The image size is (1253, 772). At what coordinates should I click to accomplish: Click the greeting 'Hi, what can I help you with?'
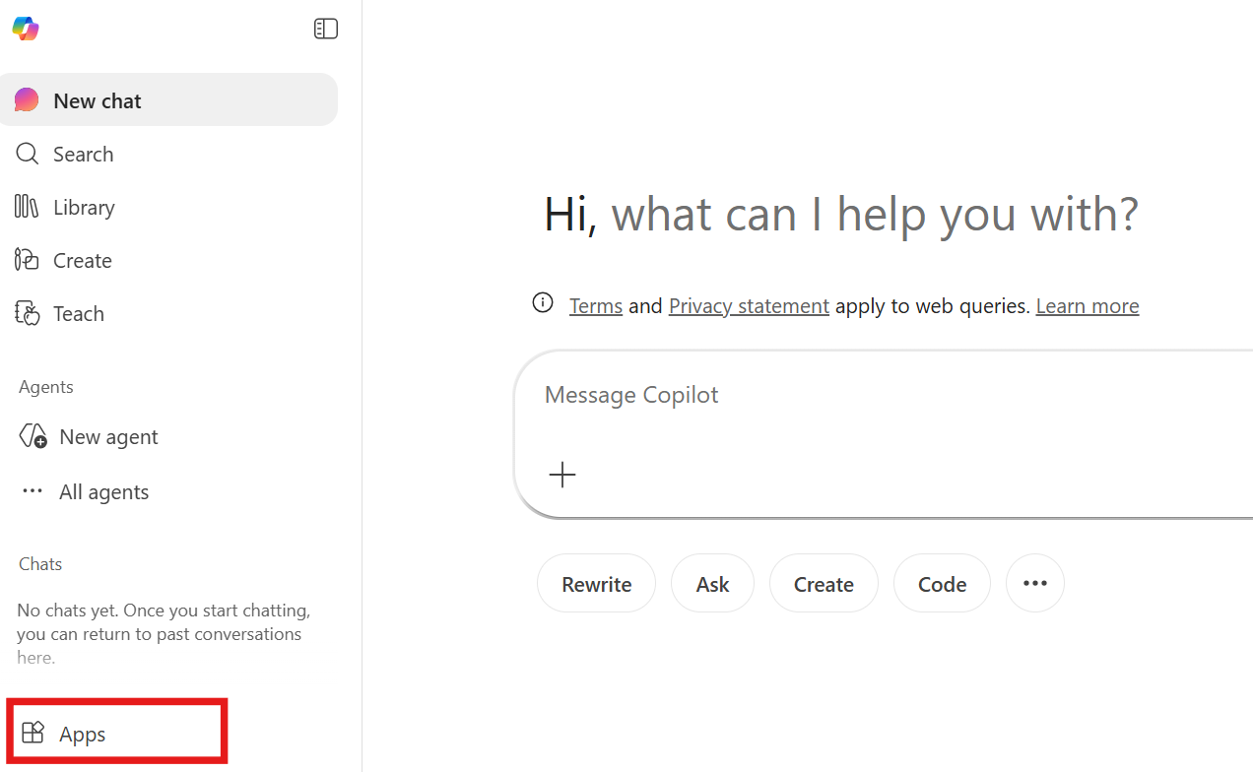point(841,215)
